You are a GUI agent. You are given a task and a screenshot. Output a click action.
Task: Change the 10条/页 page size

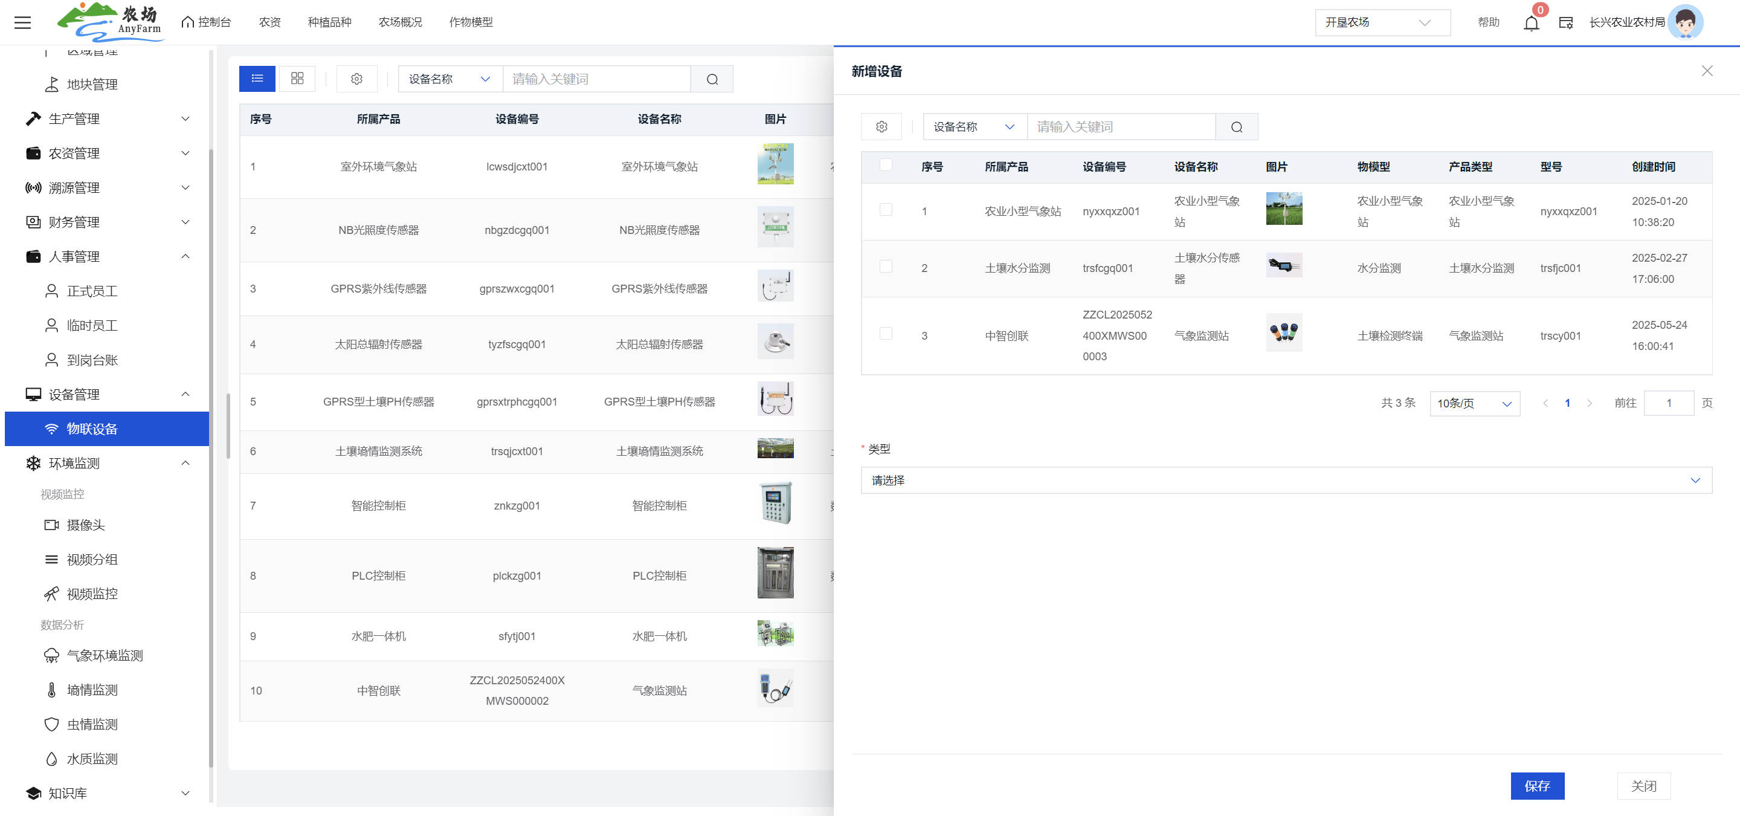[x=1474, y=403]
